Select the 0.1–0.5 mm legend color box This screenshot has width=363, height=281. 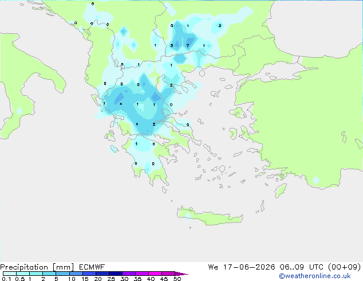point(10,274)
